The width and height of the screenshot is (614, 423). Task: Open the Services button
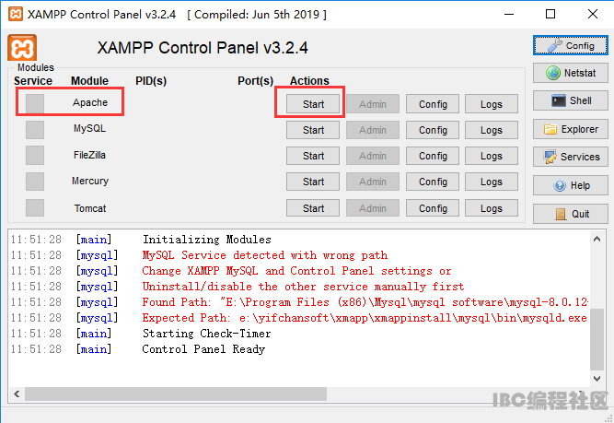(x=571, y=157)
